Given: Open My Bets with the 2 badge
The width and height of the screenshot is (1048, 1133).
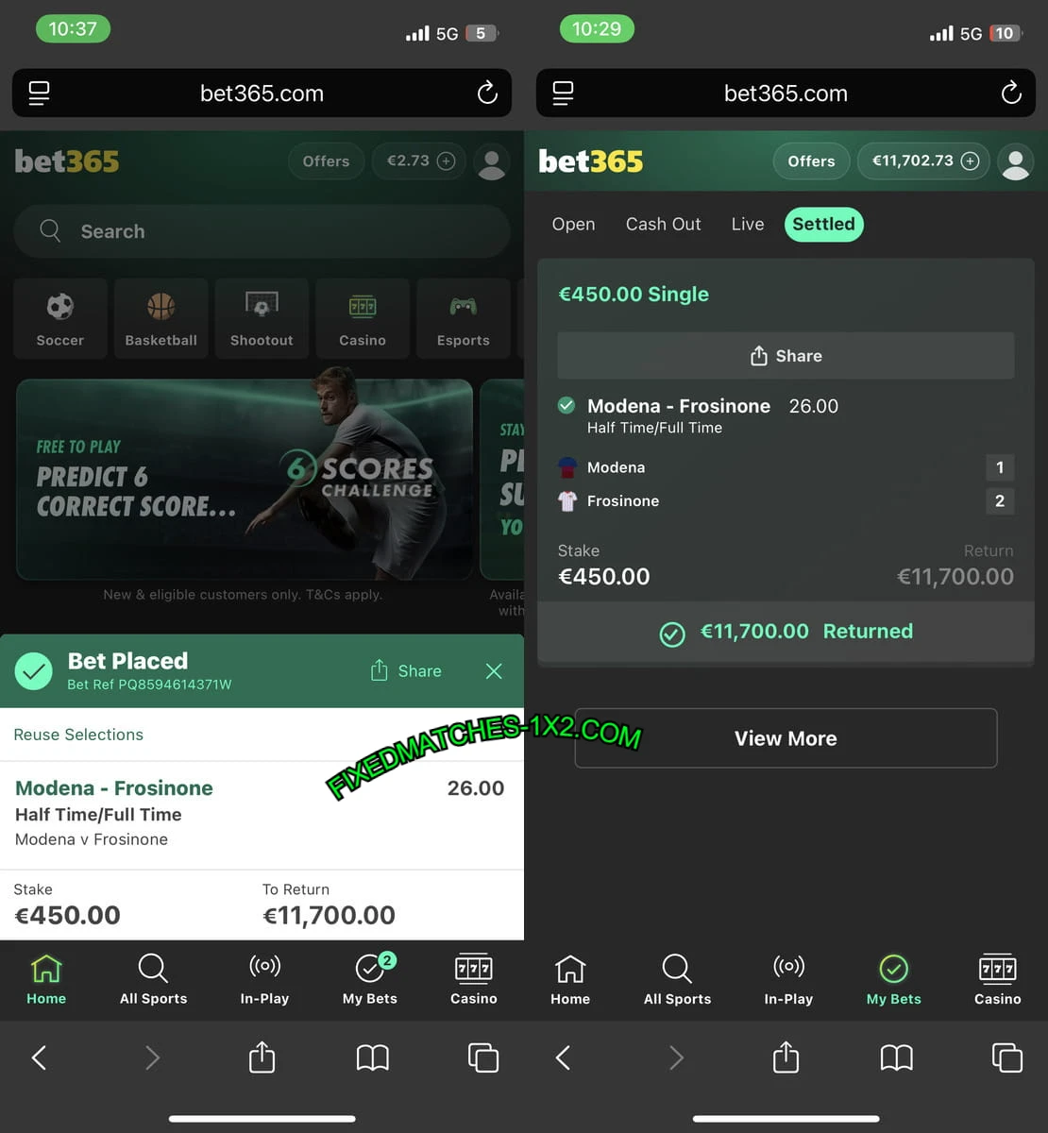Looking at the screenshot, I should point(370,980).
